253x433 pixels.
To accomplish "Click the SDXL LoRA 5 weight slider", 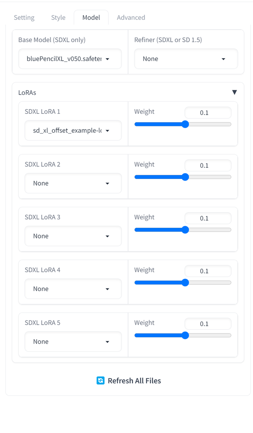I will pos(183,335).
